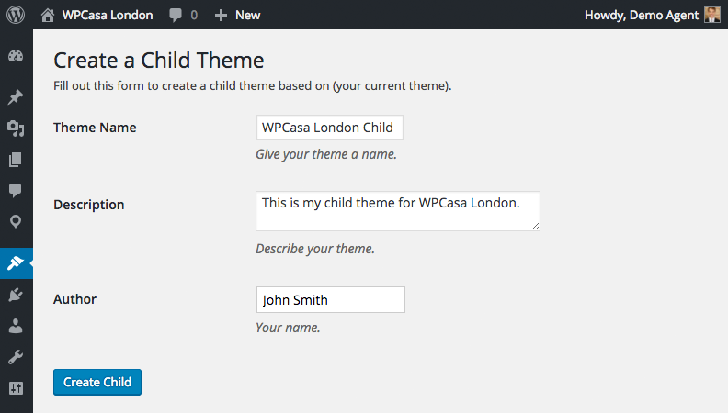
Task: Focus the Author field containing John Smith
Action: (330, 300)
